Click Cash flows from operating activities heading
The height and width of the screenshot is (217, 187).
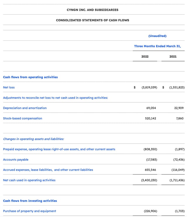tap(30, 77)
